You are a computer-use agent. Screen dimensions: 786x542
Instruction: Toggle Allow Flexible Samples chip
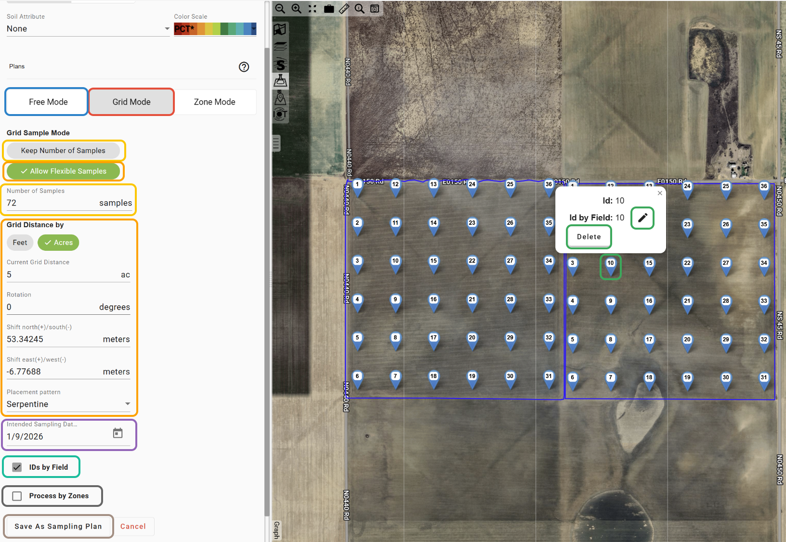63,171
